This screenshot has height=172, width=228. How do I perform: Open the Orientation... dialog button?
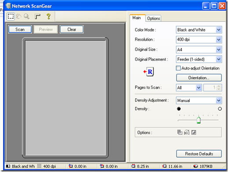point(199,78)
